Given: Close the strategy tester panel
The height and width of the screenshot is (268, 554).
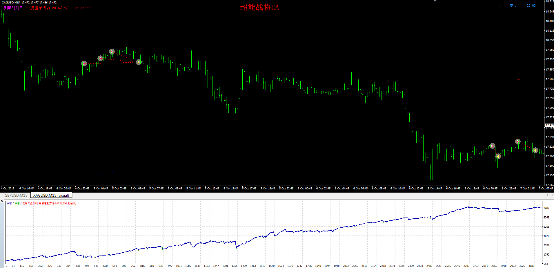Looking at the screenshot, I should coord(2,201).
